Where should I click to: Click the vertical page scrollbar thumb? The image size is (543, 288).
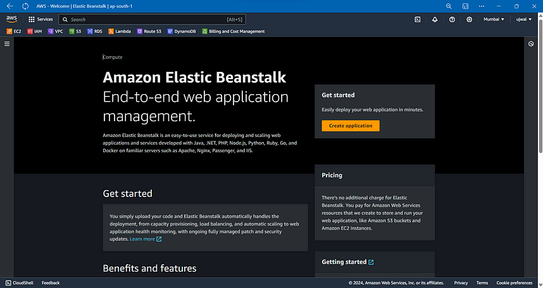coord(540,86)
